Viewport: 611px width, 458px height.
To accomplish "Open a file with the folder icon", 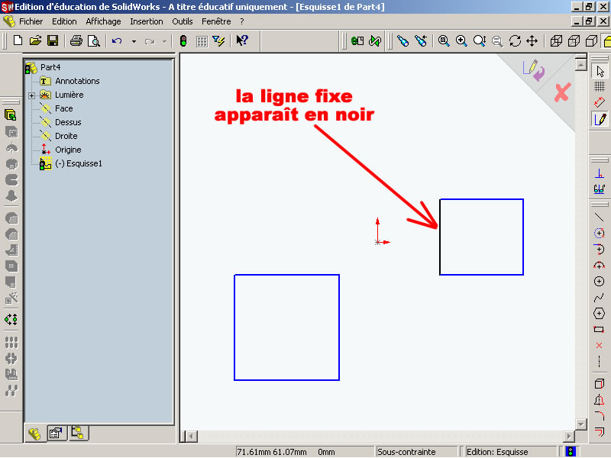I will [x=35, y=40].
